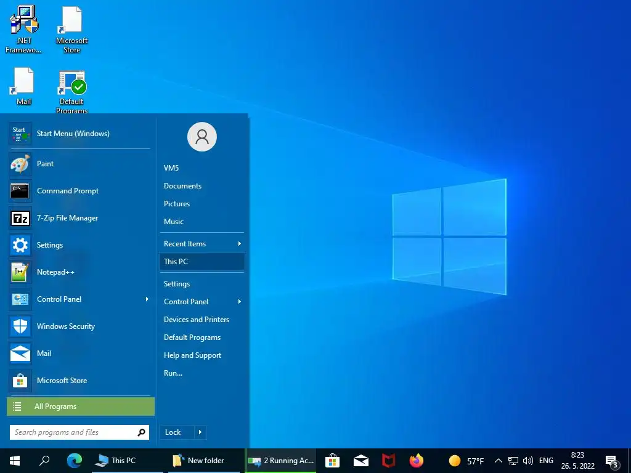
Task: Open Microsoft Store icon in start menu
Action: 20,381
